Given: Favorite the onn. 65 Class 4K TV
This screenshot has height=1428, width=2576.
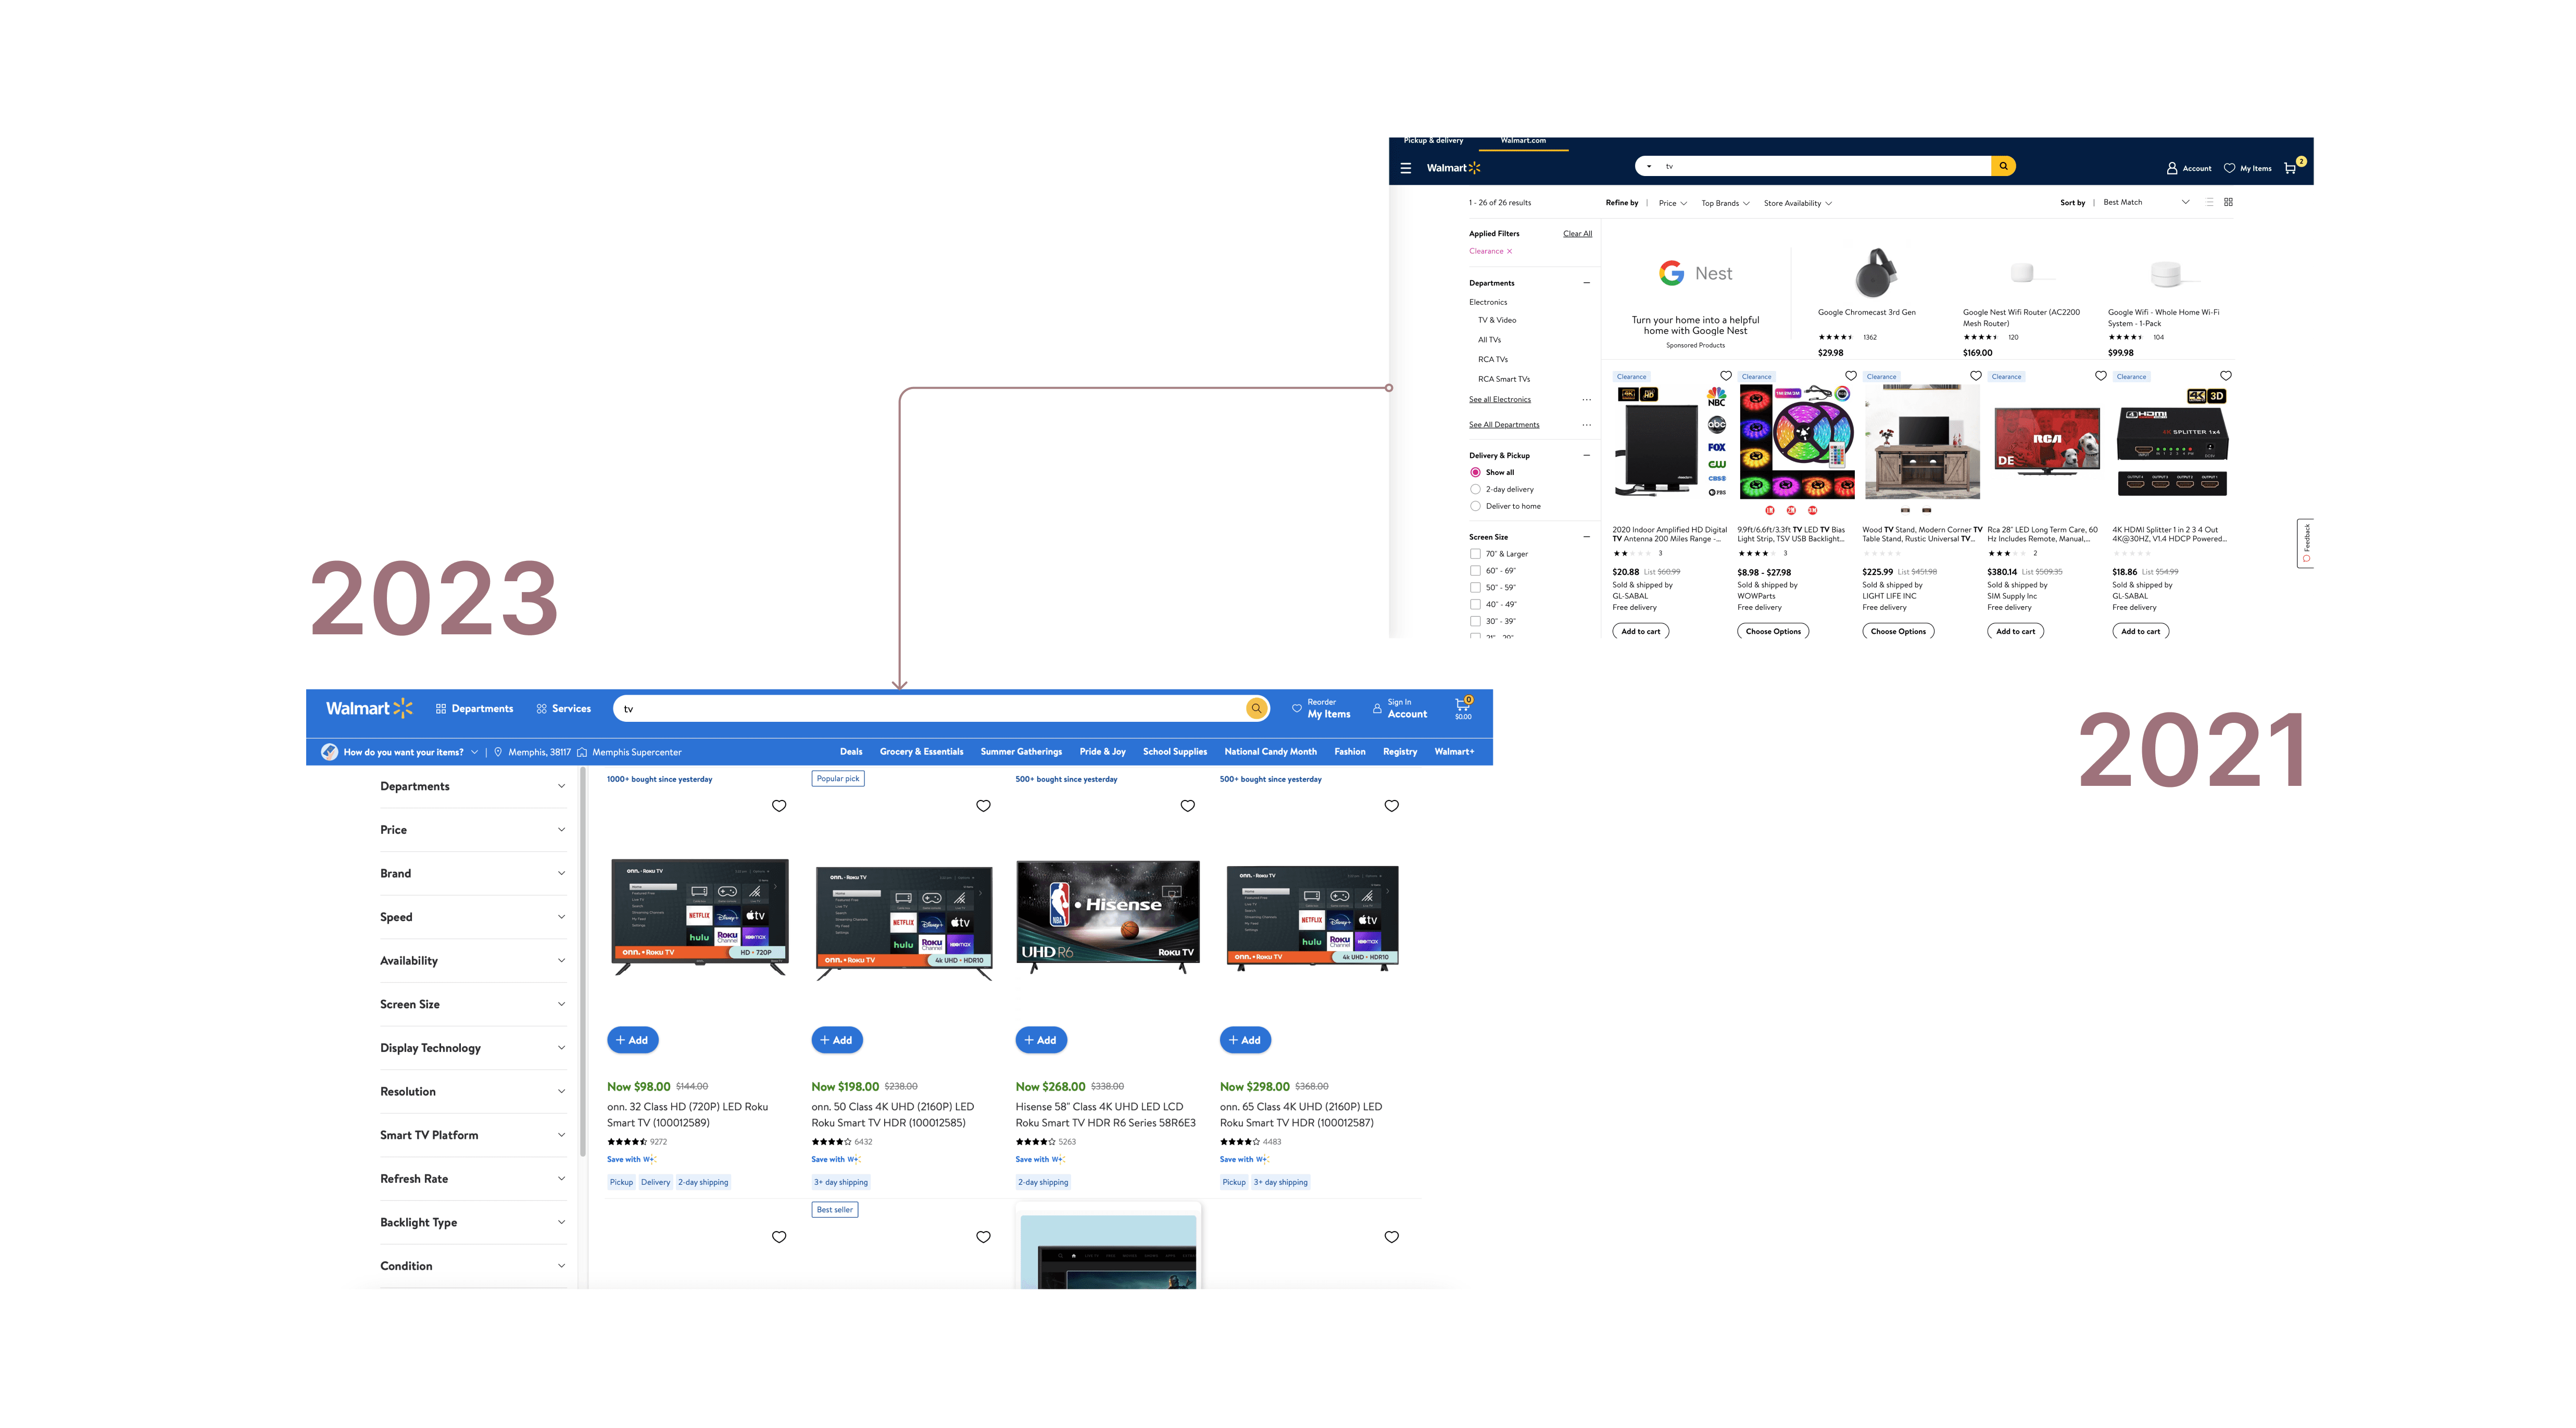Looking at the screenshot, I should point(1391,806).
